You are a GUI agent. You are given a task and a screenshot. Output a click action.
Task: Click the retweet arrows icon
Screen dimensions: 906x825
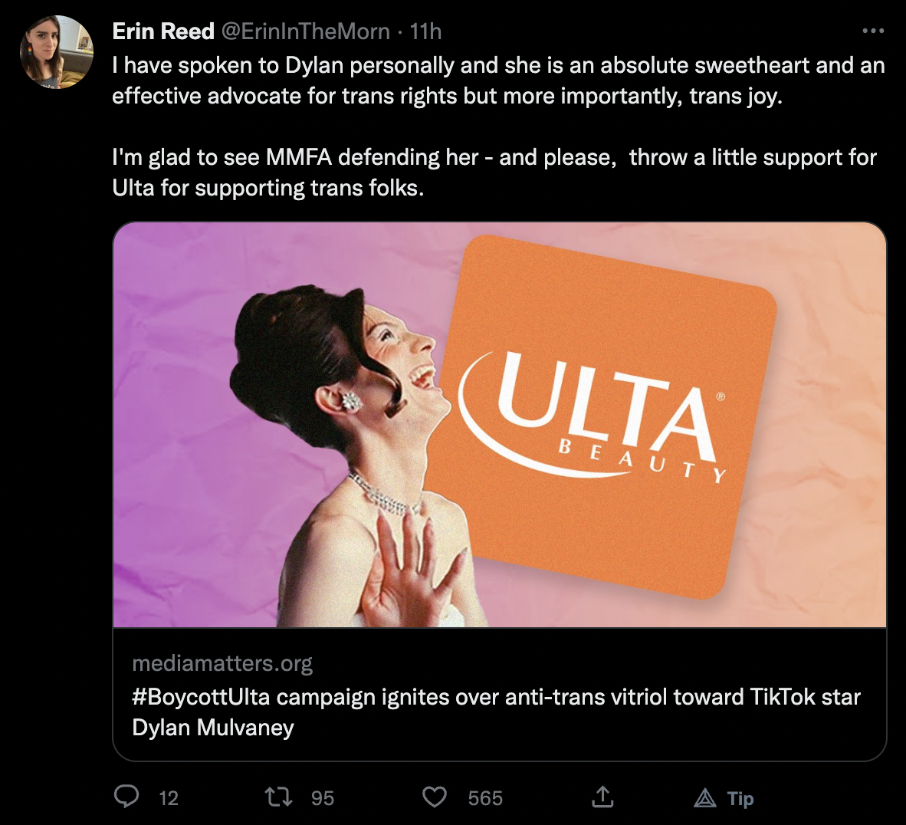point(278,797)
